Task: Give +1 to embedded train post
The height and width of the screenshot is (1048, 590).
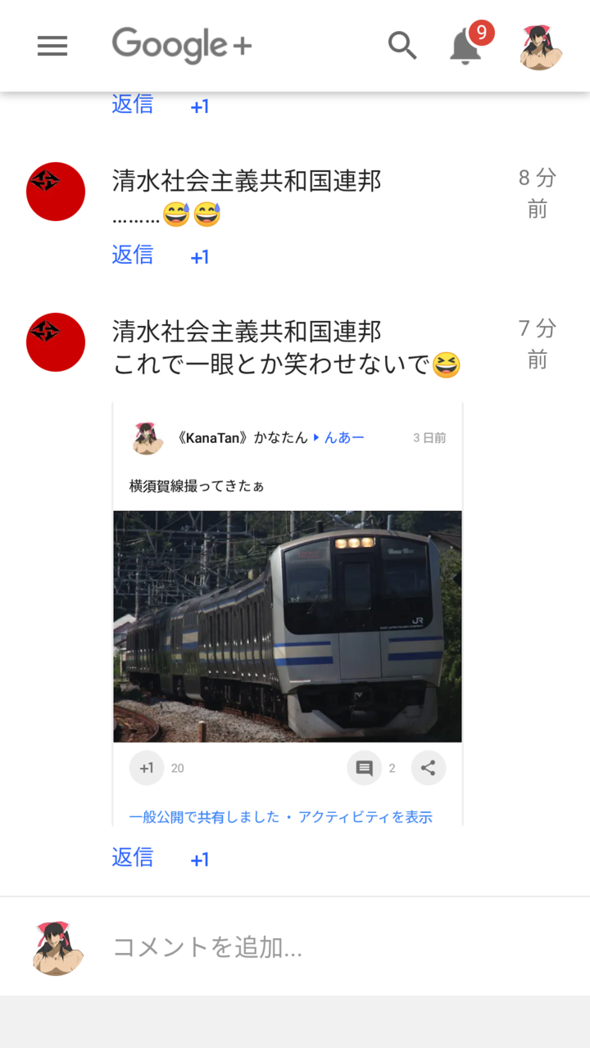Action: [x=147, y=768]
